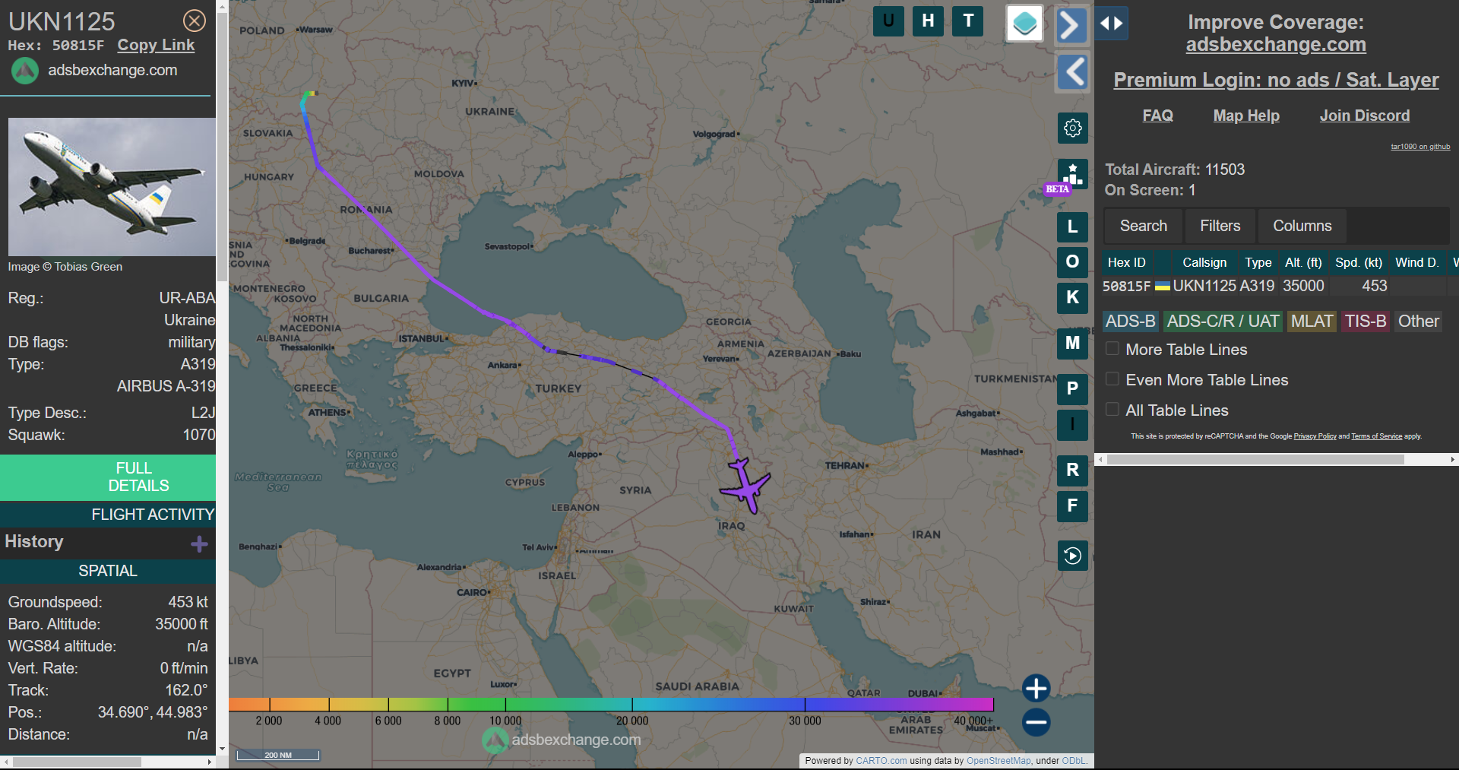Toggle the K map button
Viewport: 1459px width, 770px height.
[x=1072, y=298]
